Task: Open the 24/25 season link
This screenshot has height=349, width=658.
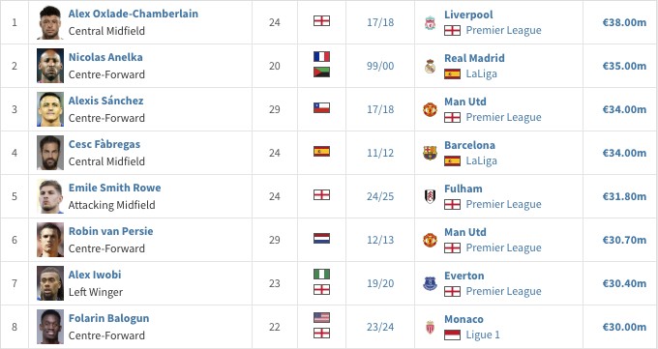Action: click(380, 196)
